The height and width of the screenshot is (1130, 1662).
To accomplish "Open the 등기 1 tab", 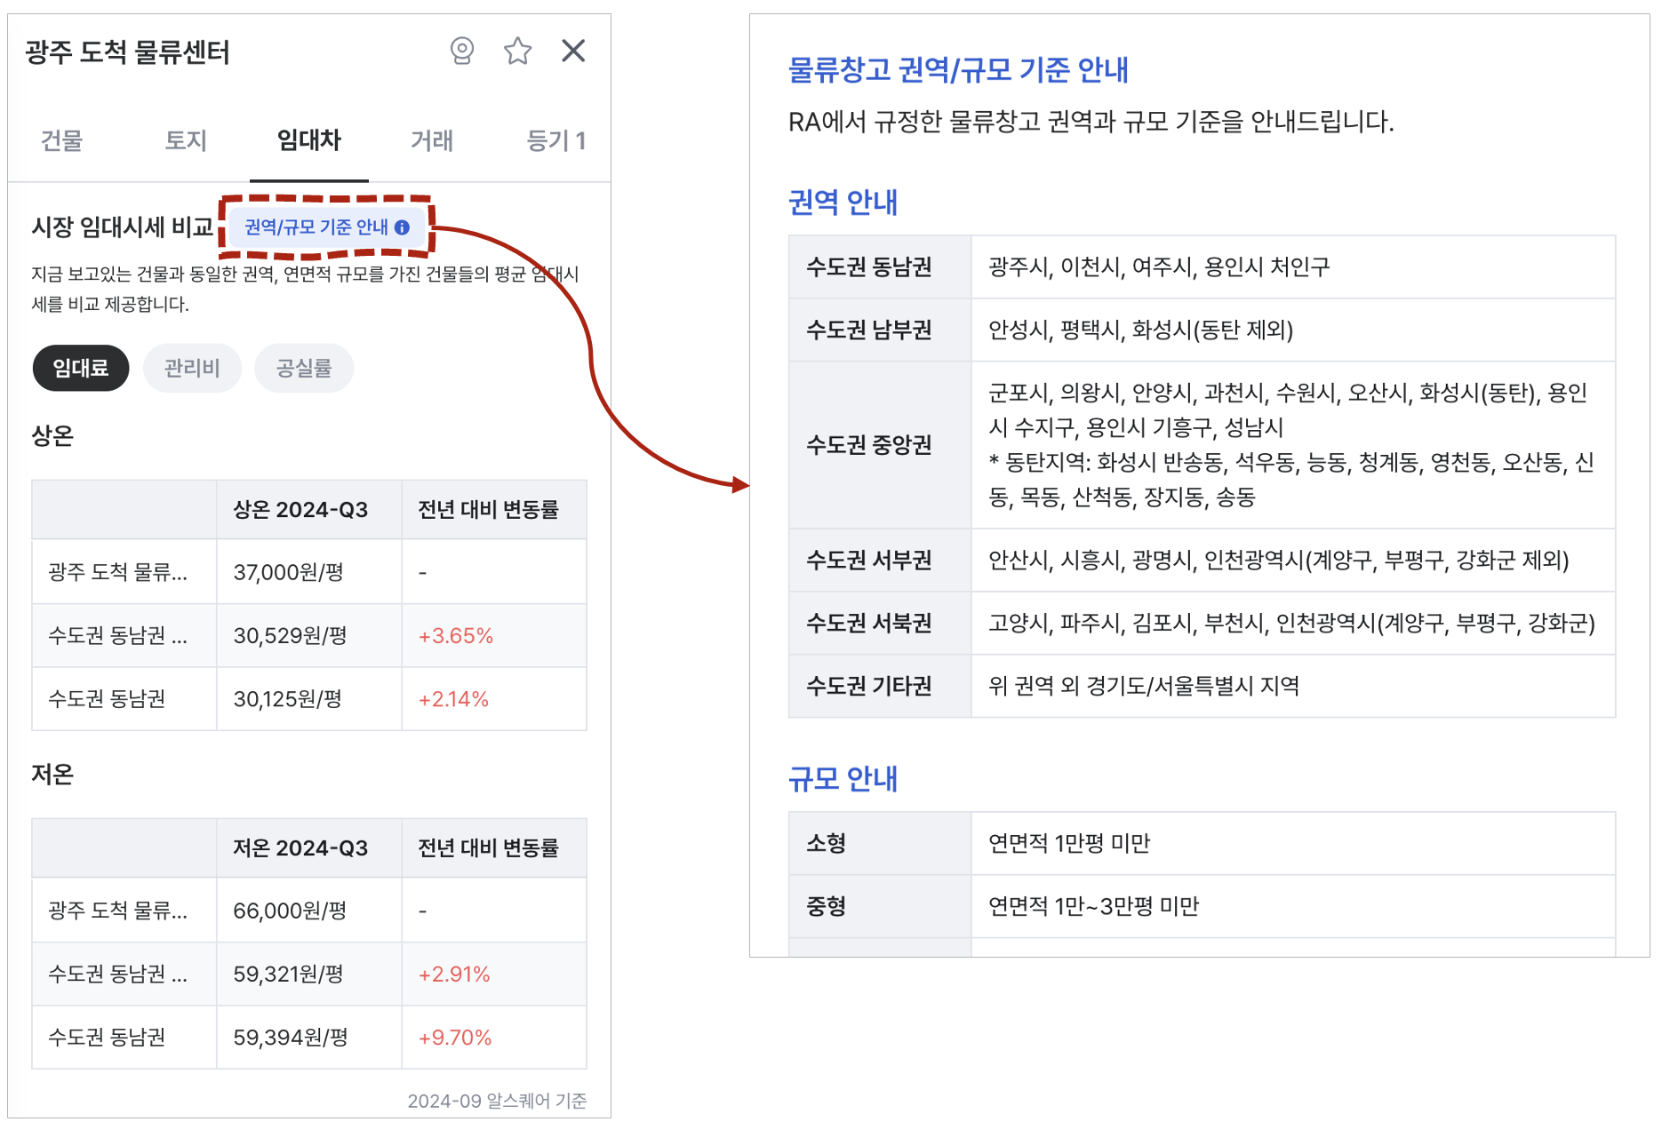I will pos(556,140).
